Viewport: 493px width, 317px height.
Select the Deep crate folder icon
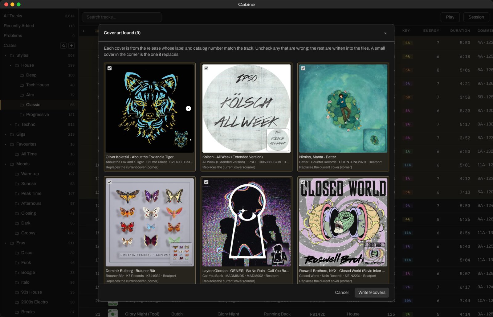click(22, 75)
